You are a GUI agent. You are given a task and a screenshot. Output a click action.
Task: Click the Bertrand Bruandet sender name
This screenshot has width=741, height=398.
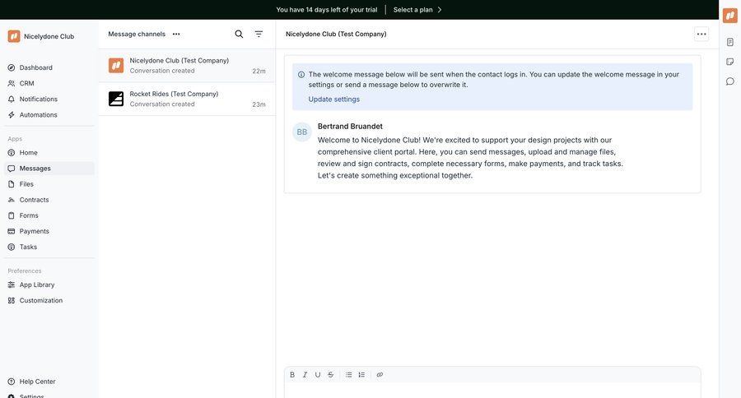pyautogui.click(x=350, y=126)
